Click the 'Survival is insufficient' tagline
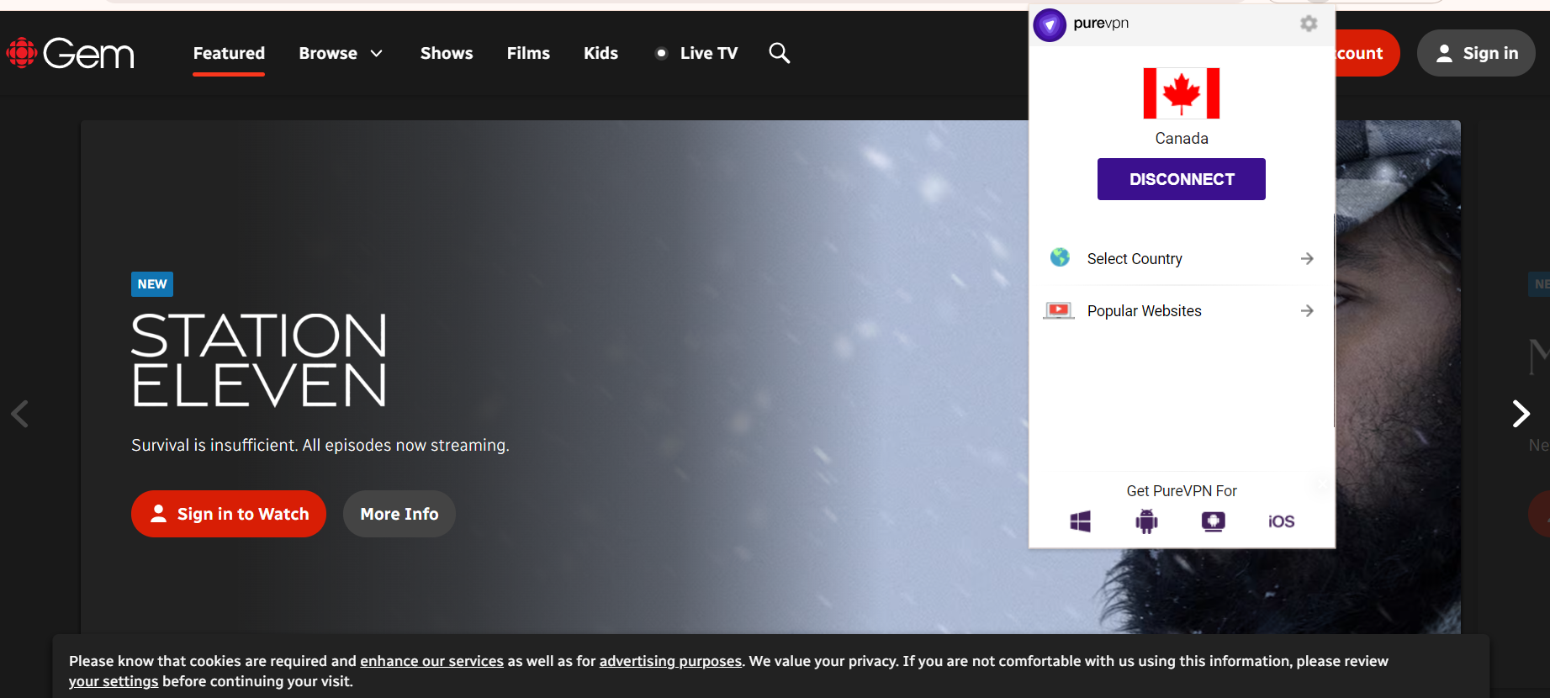 pyautogui.click(x=320, y=445)
